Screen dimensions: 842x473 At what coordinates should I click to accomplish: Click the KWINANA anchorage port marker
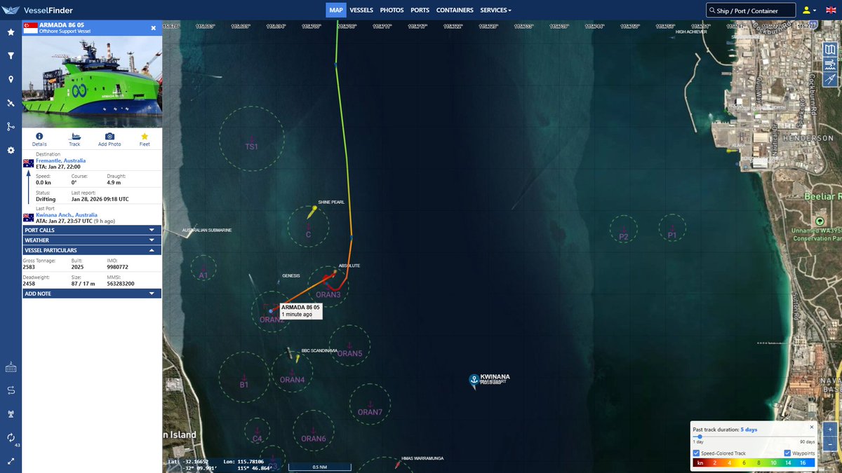474,379
